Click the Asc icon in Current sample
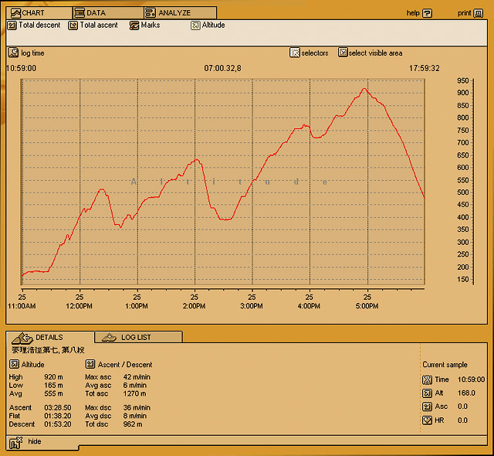Viewport: 494px width, 456px height. tap(427, 407)
